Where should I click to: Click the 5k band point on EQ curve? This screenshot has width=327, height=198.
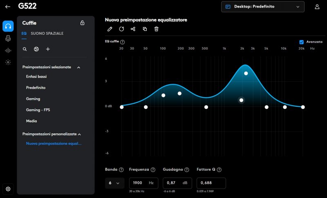[x=267, y=107]
